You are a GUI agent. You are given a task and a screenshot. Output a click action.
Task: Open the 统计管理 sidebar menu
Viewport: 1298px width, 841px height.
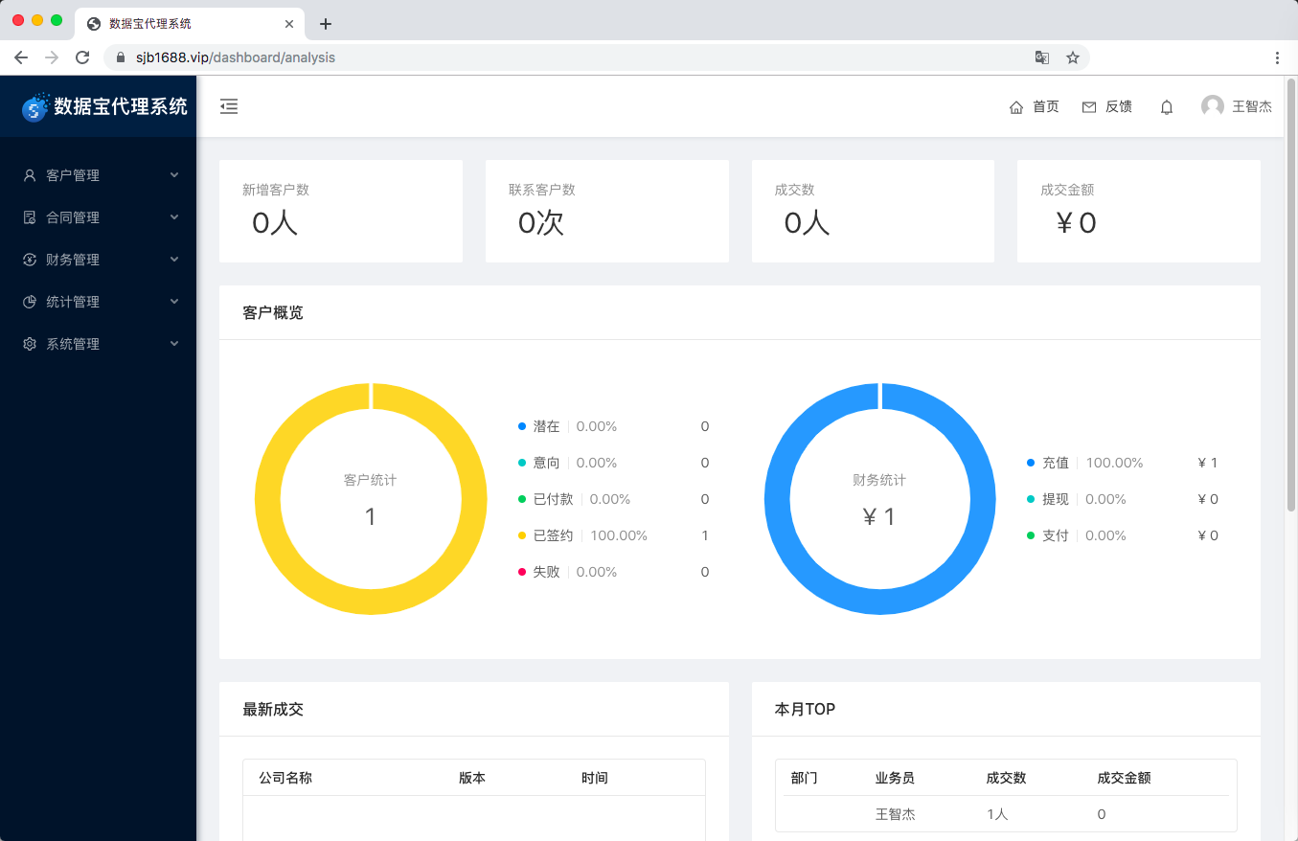tap(98, 302)
